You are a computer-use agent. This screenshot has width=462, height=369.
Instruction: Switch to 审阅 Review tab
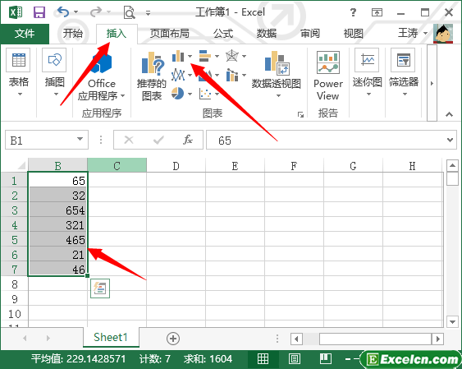[x=310, y=34]
